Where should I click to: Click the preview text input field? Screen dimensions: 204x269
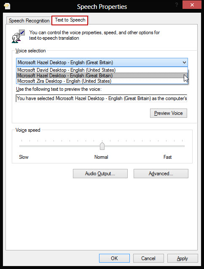coord(102,98)
